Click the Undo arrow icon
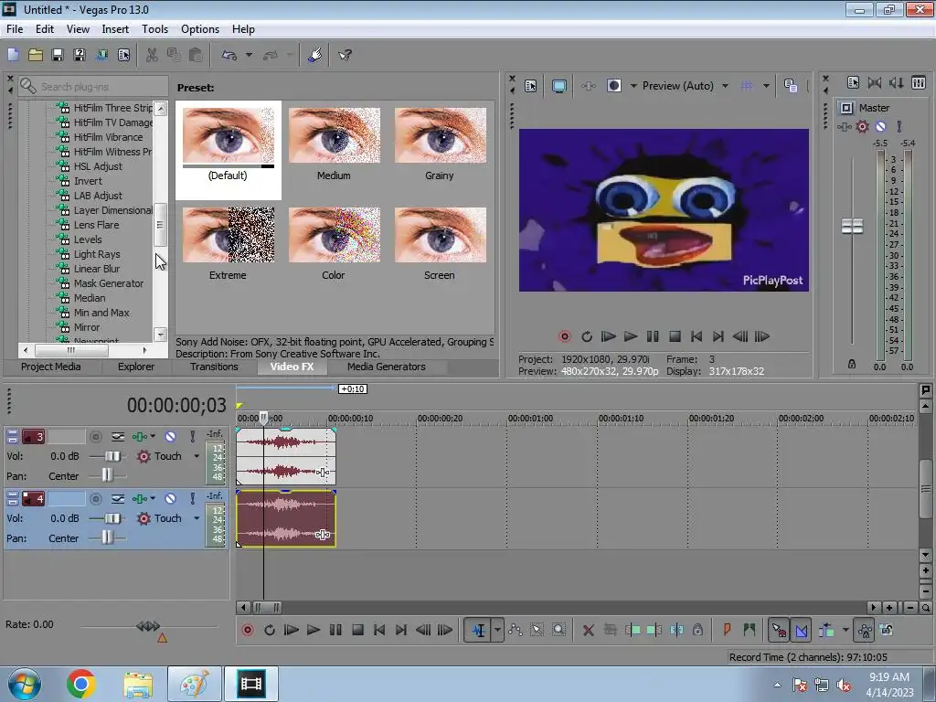The height and width of the screenshot is (702, 936). [x=229, y=55]
